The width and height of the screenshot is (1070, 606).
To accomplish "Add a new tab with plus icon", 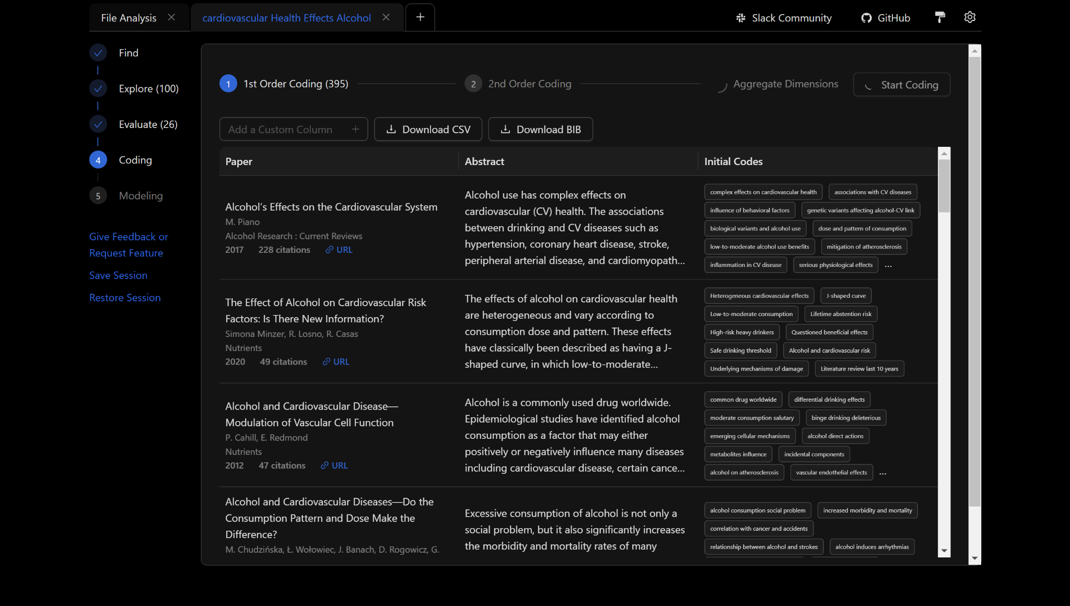I will click(x=420, y=17).
